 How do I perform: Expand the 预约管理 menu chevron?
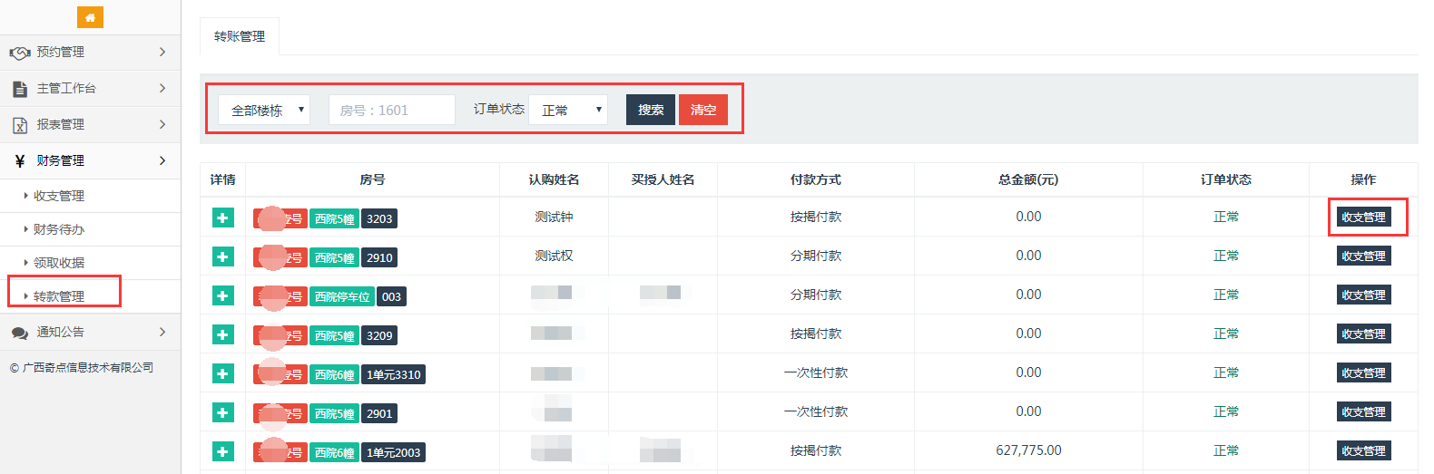[x=162, y=53]
